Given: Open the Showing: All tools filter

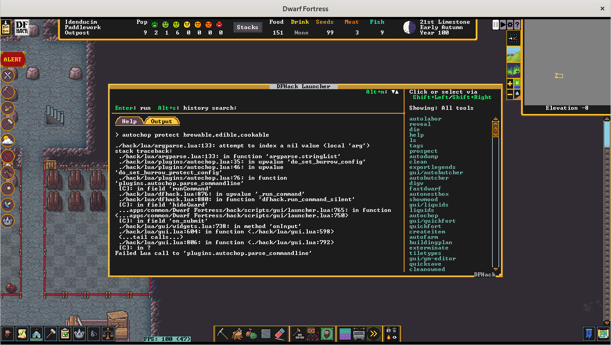Looking at the screenshot, I should click(441, 108).
